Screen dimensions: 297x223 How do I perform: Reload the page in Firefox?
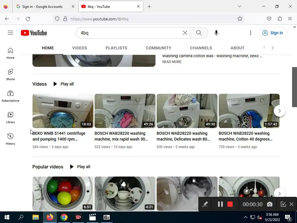point(28,19)
